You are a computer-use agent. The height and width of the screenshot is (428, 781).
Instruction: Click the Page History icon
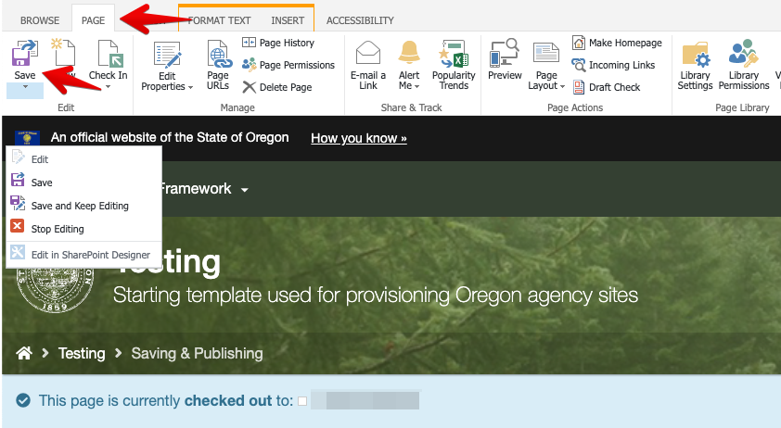[249, 43]
